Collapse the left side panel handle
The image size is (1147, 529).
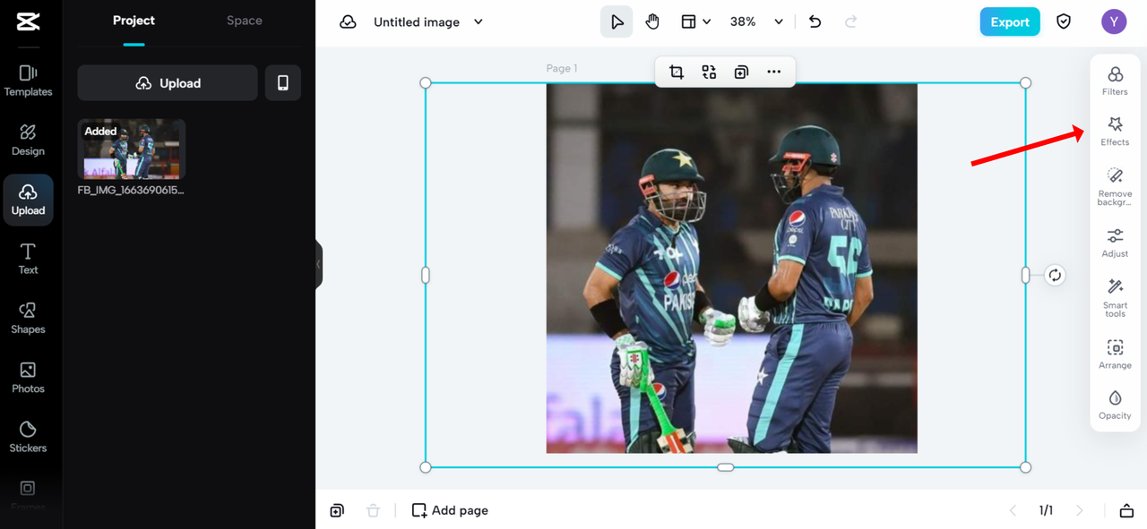[318, 264]
